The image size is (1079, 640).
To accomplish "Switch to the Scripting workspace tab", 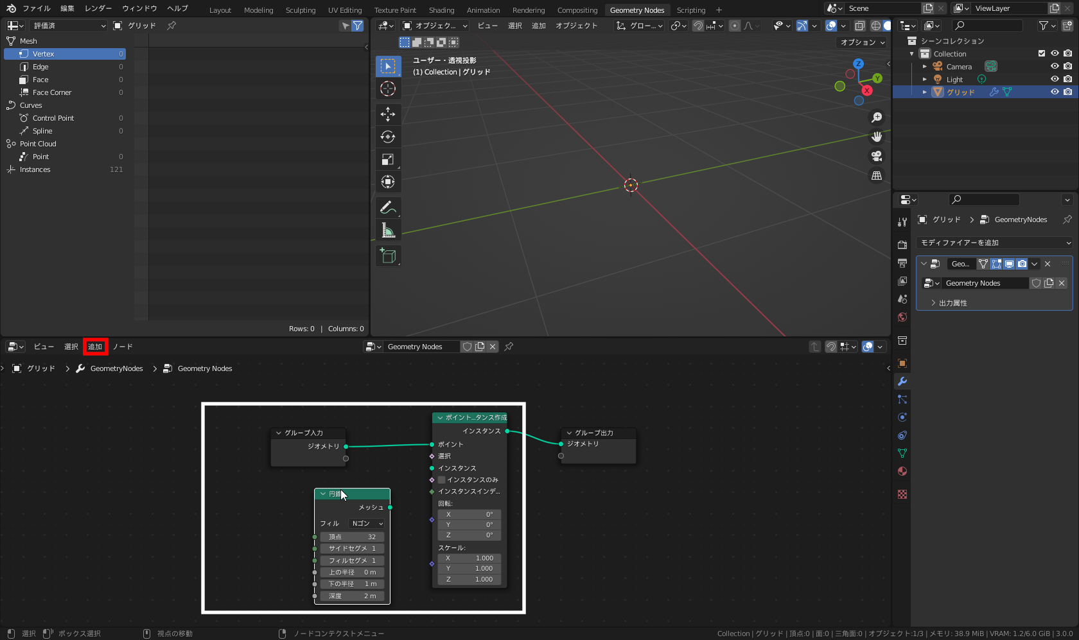I will point(691,10).
